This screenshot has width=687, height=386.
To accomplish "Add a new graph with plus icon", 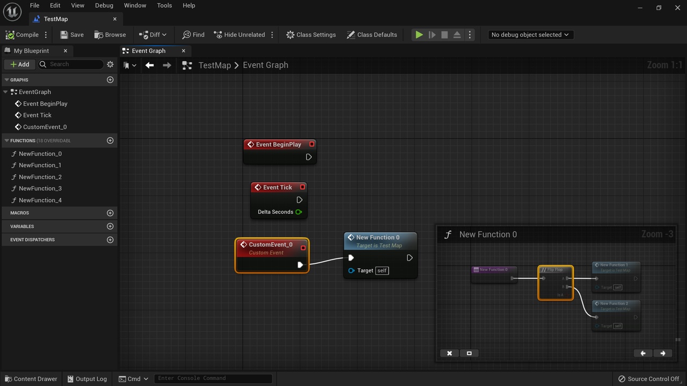I will [x=110, y=80].
